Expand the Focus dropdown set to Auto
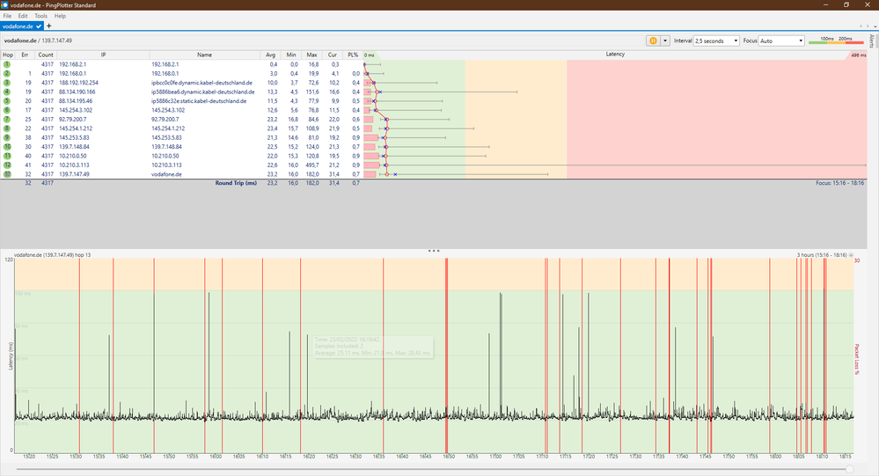This screenshot has height=476, width=879. click(781, 40)
